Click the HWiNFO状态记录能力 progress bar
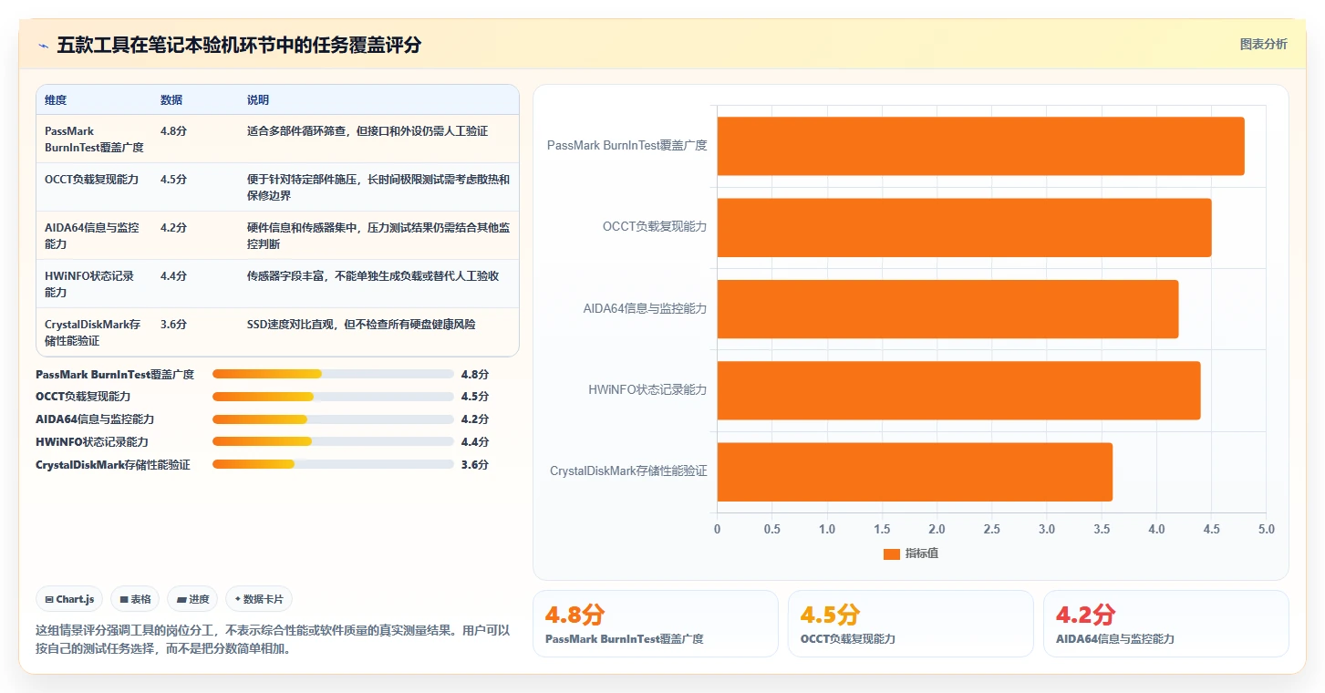The height and width of the screenshot is (693, 1325). coord(333,441)
